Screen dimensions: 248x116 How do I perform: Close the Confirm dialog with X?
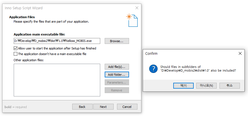point(240,54)
